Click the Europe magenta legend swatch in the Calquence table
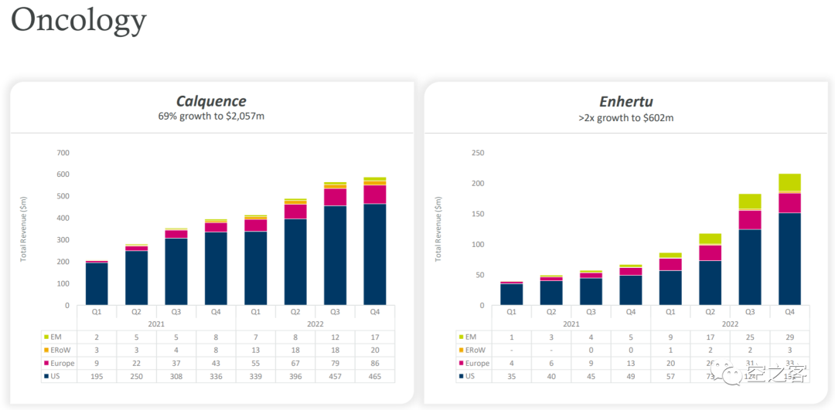 (x=46, y=364)
